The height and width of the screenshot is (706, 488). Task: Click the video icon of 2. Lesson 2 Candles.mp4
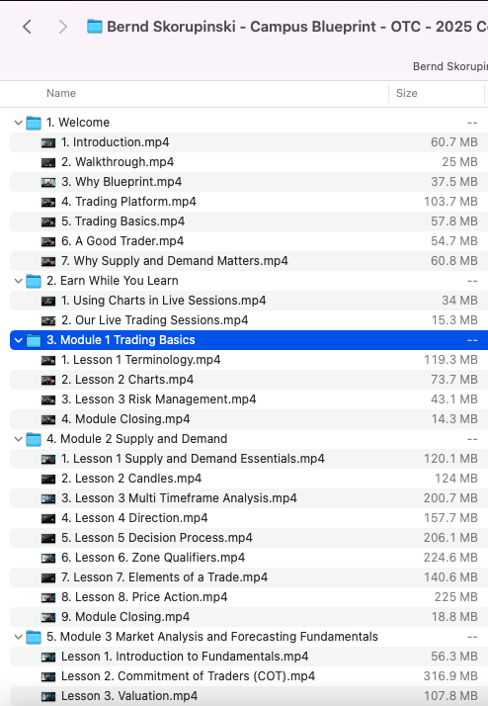pos(48,479)
